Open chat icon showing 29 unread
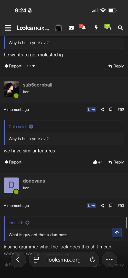Screen dimensions: 128x278 (x=108, y=27)
